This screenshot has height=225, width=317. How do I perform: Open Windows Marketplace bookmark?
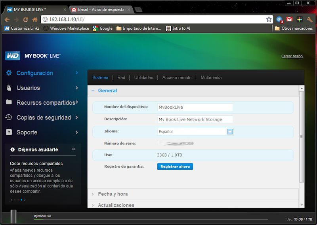66,28
